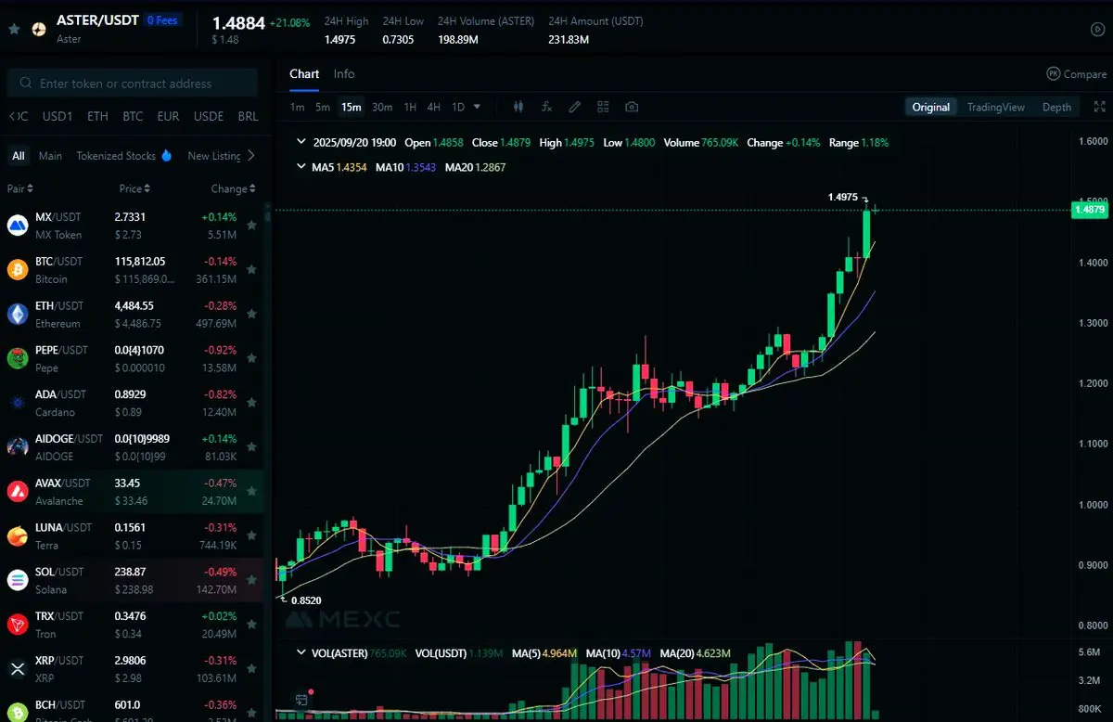1113x722 pixels.
Task: Choose the Main category filter
Action: coord(51,156)
